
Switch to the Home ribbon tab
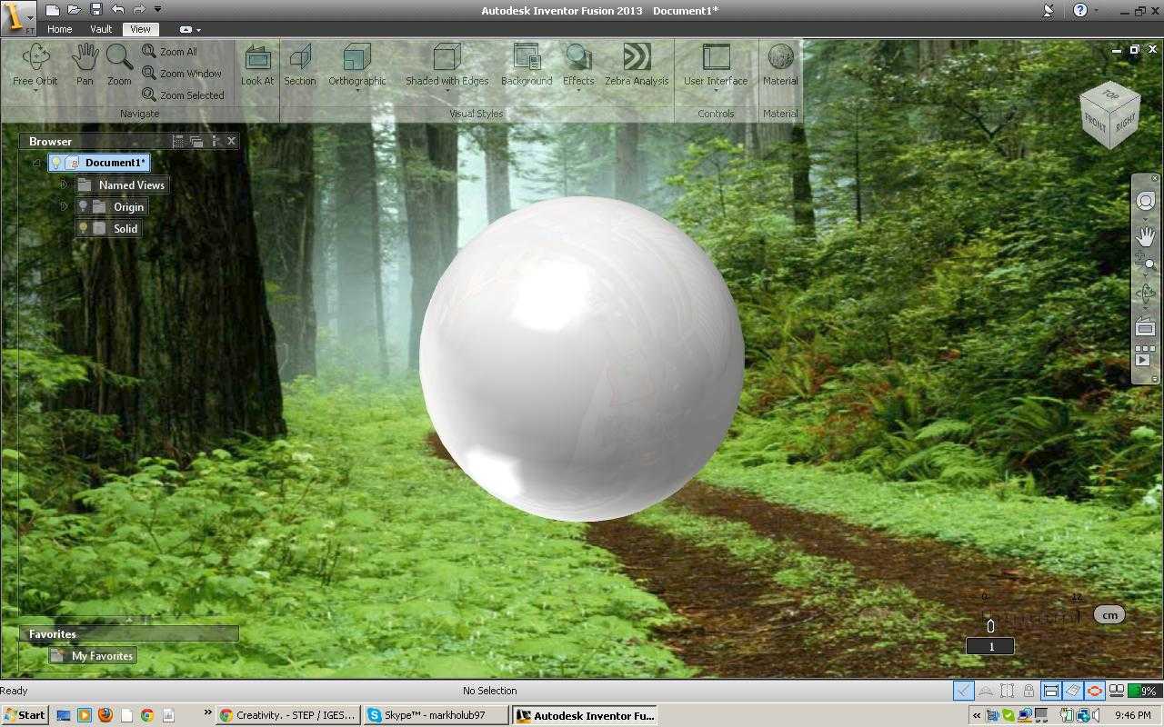click(59, 29)
